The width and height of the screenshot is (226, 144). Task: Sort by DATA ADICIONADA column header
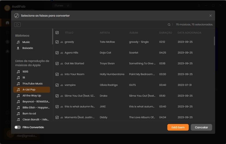pos(189,33)
